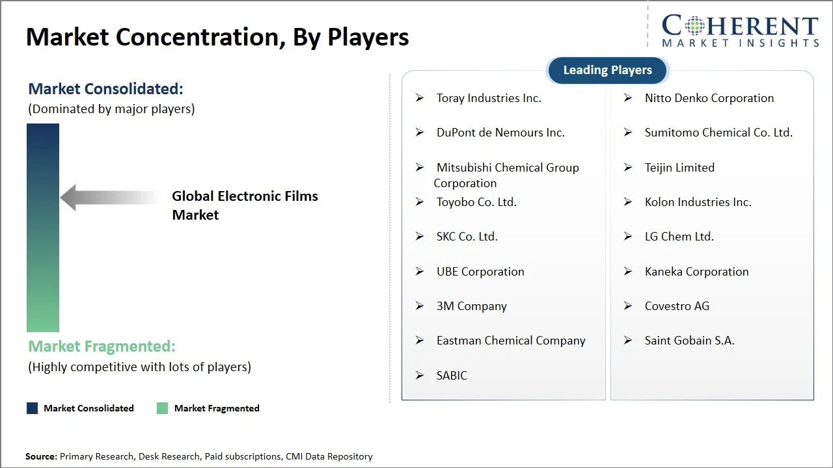
Task: Select the text UBE Corporation
Action: click(480, 272)
